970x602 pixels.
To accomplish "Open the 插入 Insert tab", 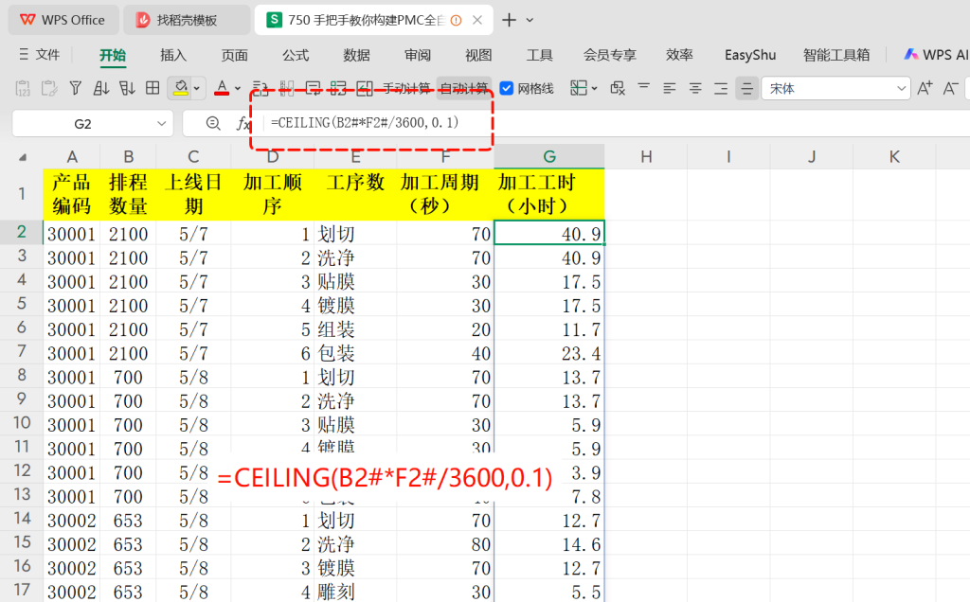I will [173, 55].
